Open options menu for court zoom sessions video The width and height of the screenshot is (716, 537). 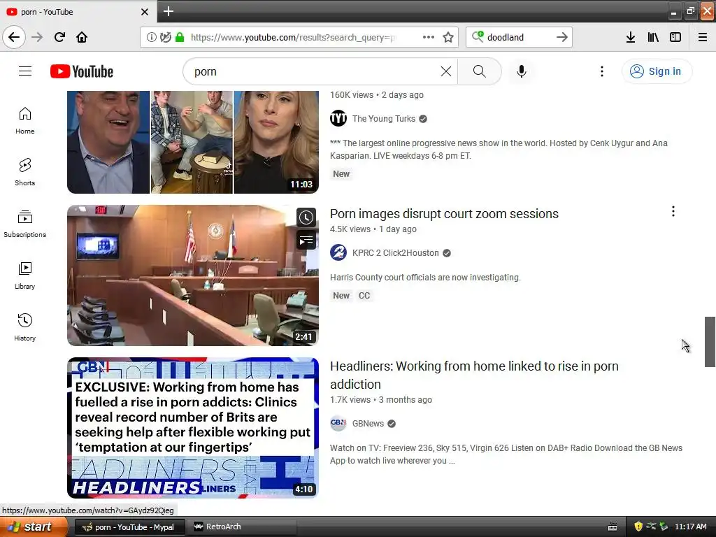(x=673, y=211)
